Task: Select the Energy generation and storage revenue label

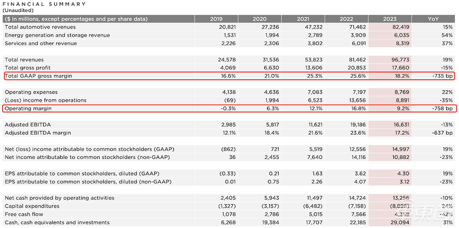Action: point(57,35)
